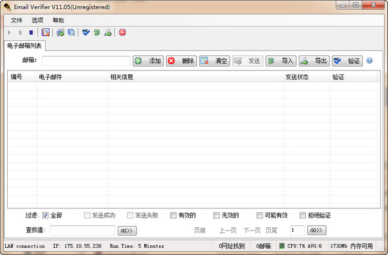Screen dimensions: 388x255
Task: Click the 发送 button
Action: coord(248,61)
